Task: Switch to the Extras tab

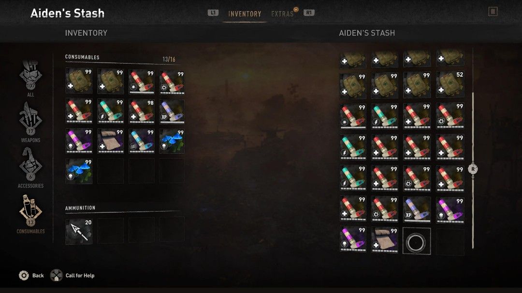Action: (x=282, y=14)
